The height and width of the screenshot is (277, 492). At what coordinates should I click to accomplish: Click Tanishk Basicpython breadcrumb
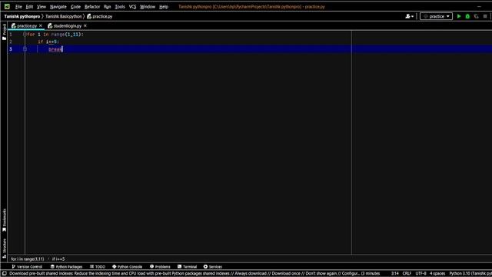click(x=63, y=16)
